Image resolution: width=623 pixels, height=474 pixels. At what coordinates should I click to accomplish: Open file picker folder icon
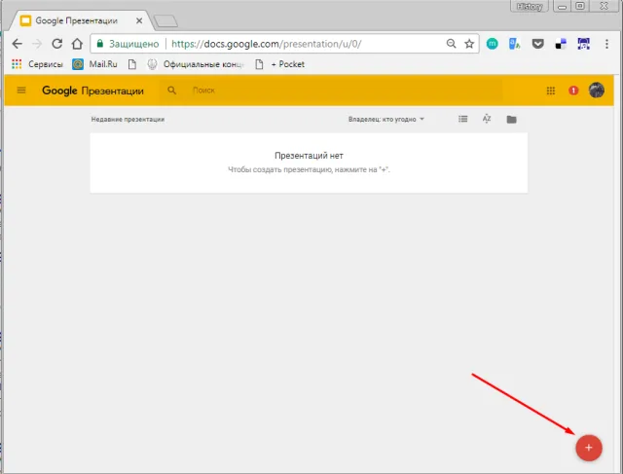point(511,119)
